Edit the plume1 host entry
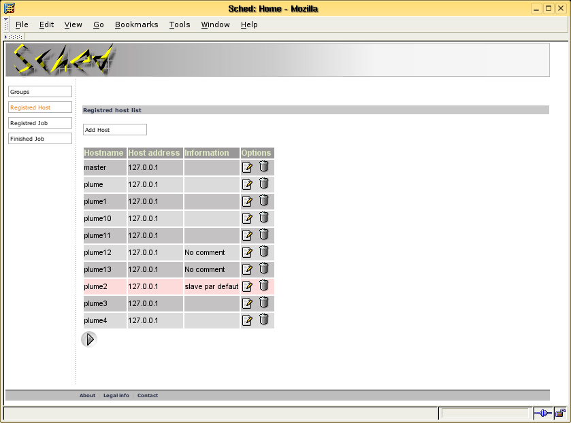Screen dimensions: 571x423 tap(248, 201)
